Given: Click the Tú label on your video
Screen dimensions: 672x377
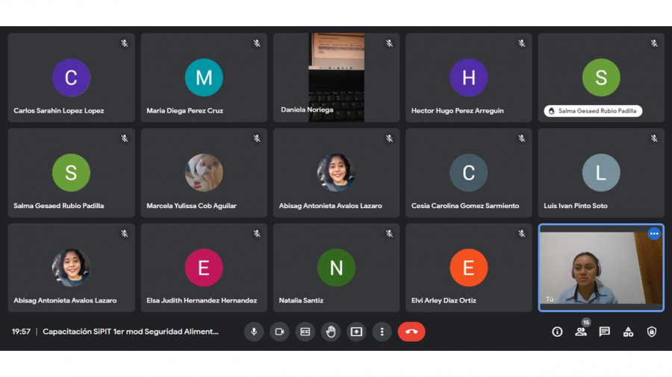Looking at the screenshot, I should click(x=550, y=300).
